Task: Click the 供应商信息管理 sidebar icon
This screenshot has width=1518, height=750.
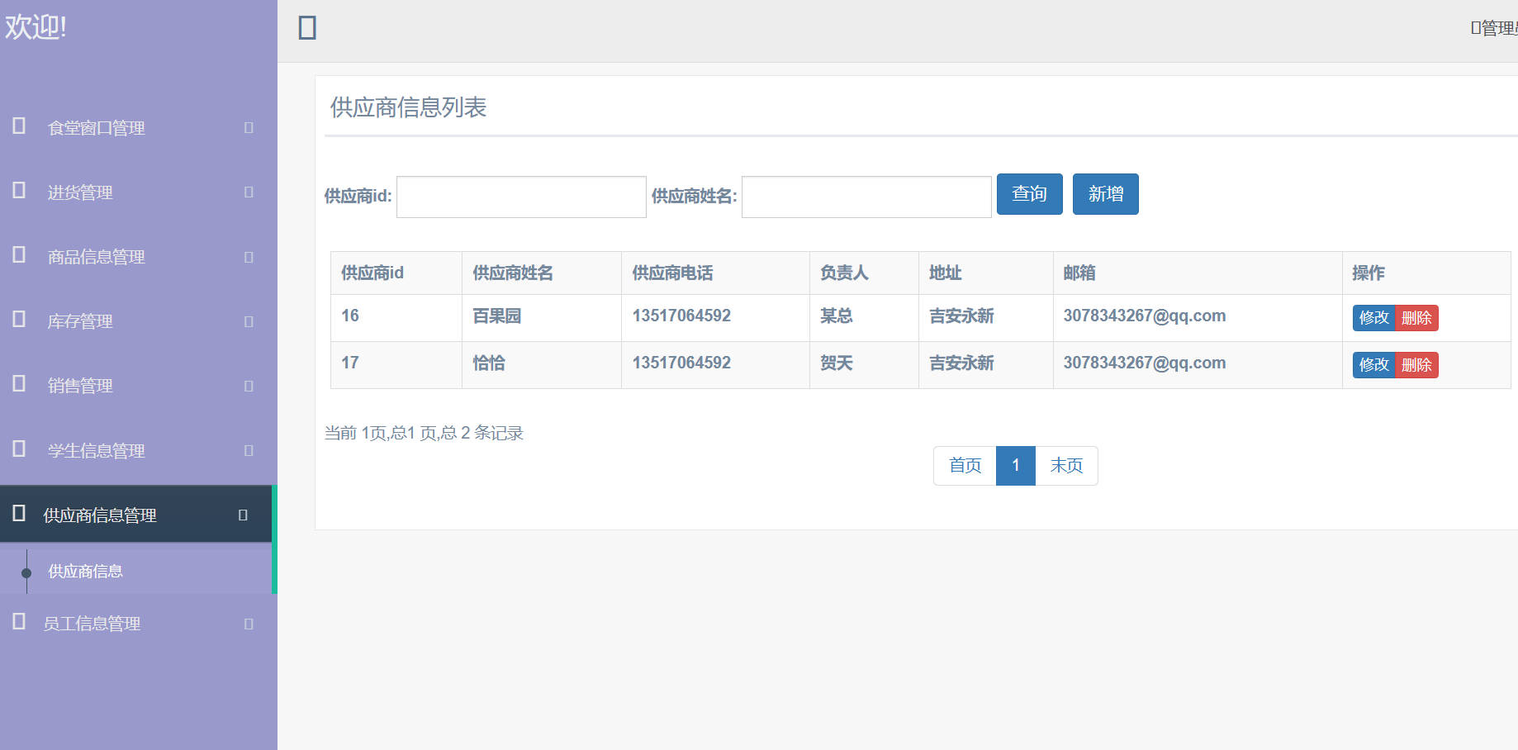Action: click(18, 514)
